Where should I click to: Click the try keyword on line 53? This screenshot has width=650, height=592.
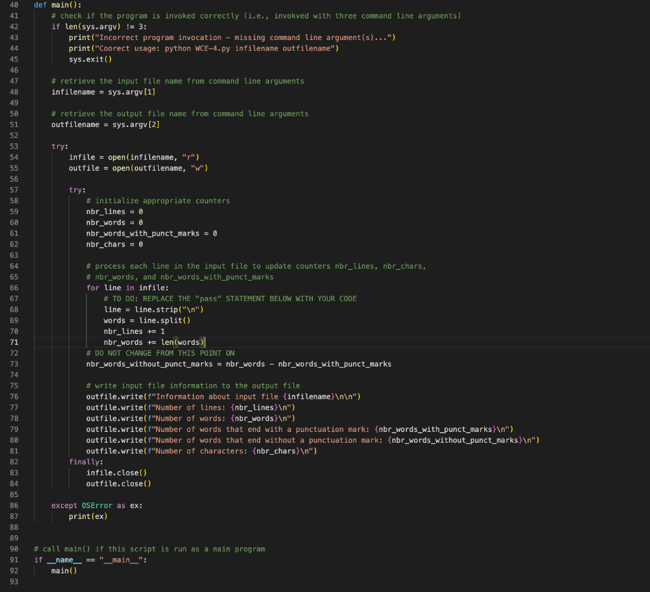click(x=56, y=145)
